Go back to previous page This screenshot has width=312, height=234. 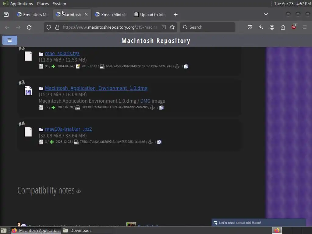pos(7,27)
